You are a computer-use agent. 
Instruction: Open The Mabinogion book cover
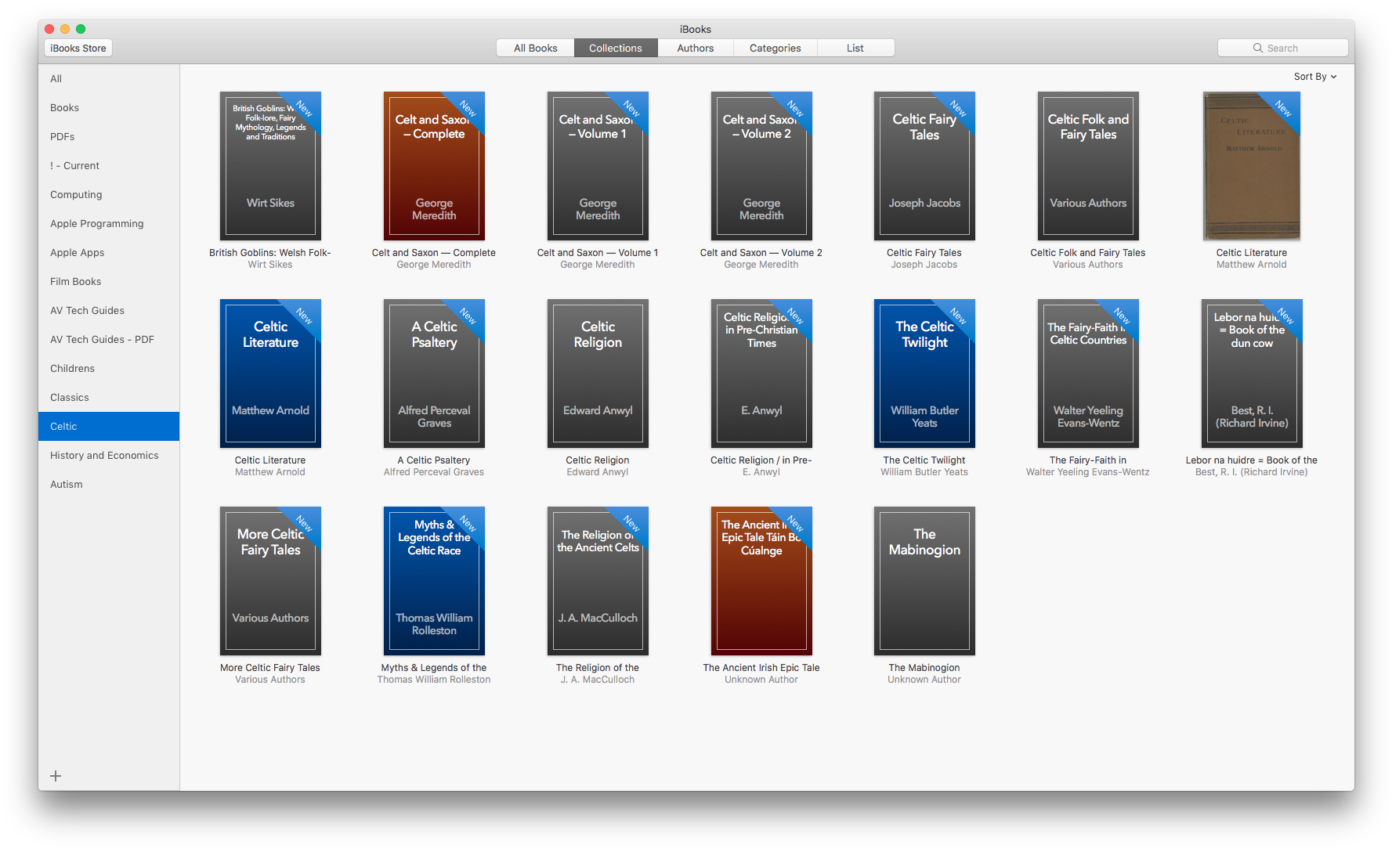924,581
